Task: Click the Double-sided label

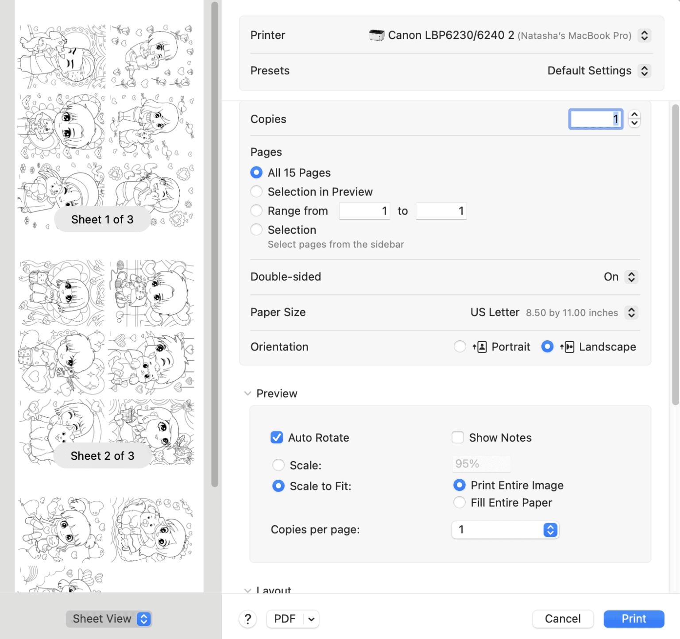Action: point(286,277)
